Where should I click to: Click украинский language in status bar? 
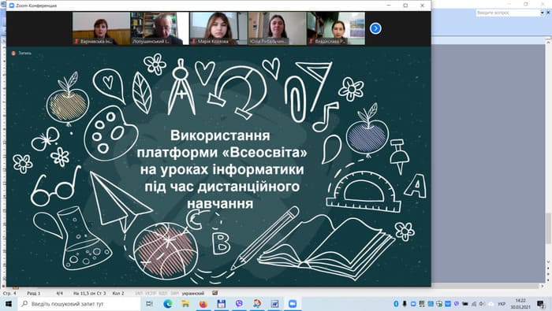coord(193,293)
